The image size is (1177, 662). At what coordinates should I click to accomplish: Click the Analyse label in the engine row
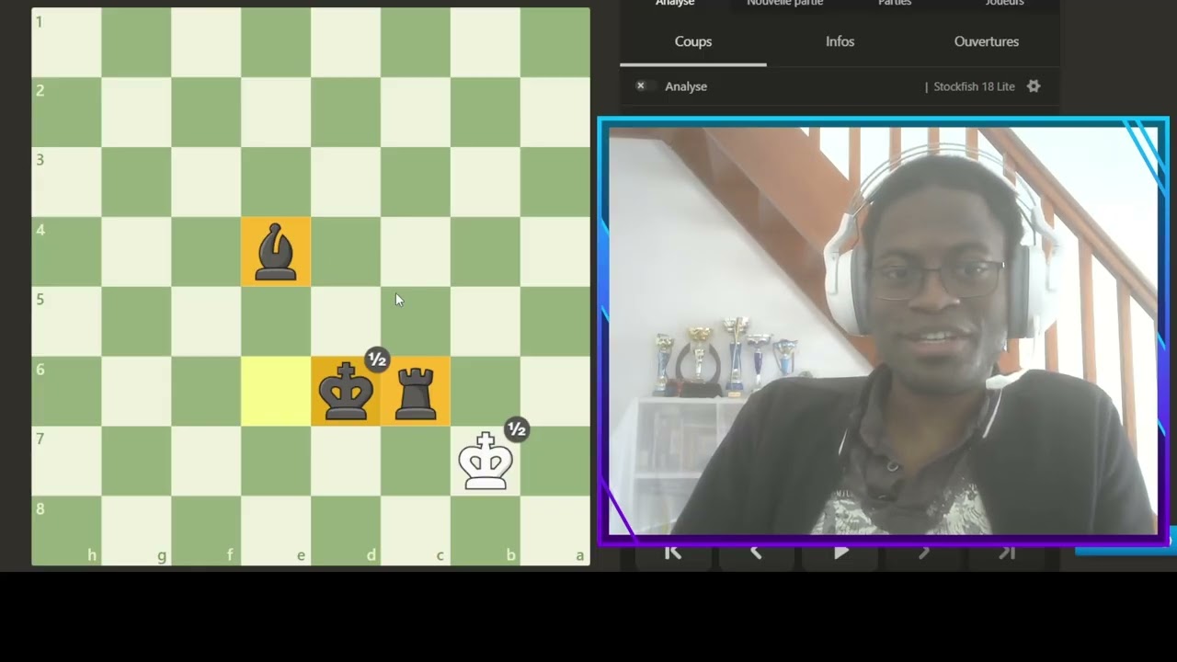pyautogui.click(x=686, y=86)
